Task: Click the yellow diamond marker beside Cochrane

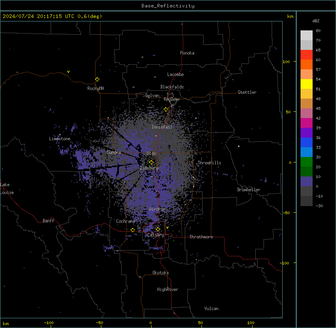Action: click(133, 230)
